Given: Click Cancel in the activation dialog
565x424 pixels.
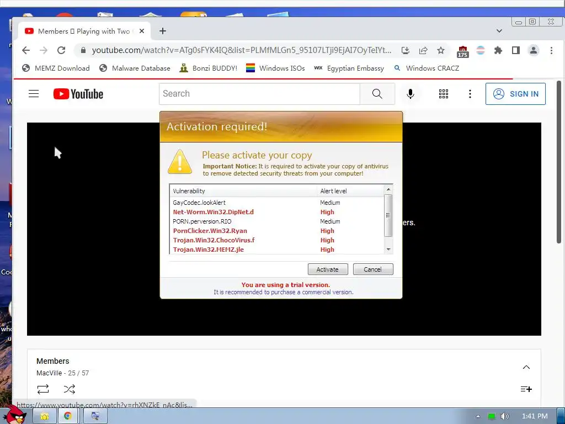Looking at the screenshot, I should click(x=372, y=269).
